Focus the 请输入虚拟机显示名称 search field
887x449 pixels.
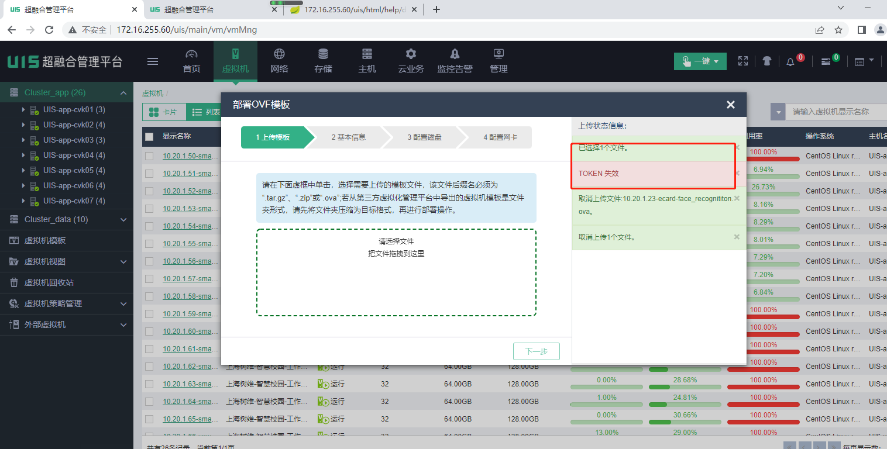click(x=836, y=112)
